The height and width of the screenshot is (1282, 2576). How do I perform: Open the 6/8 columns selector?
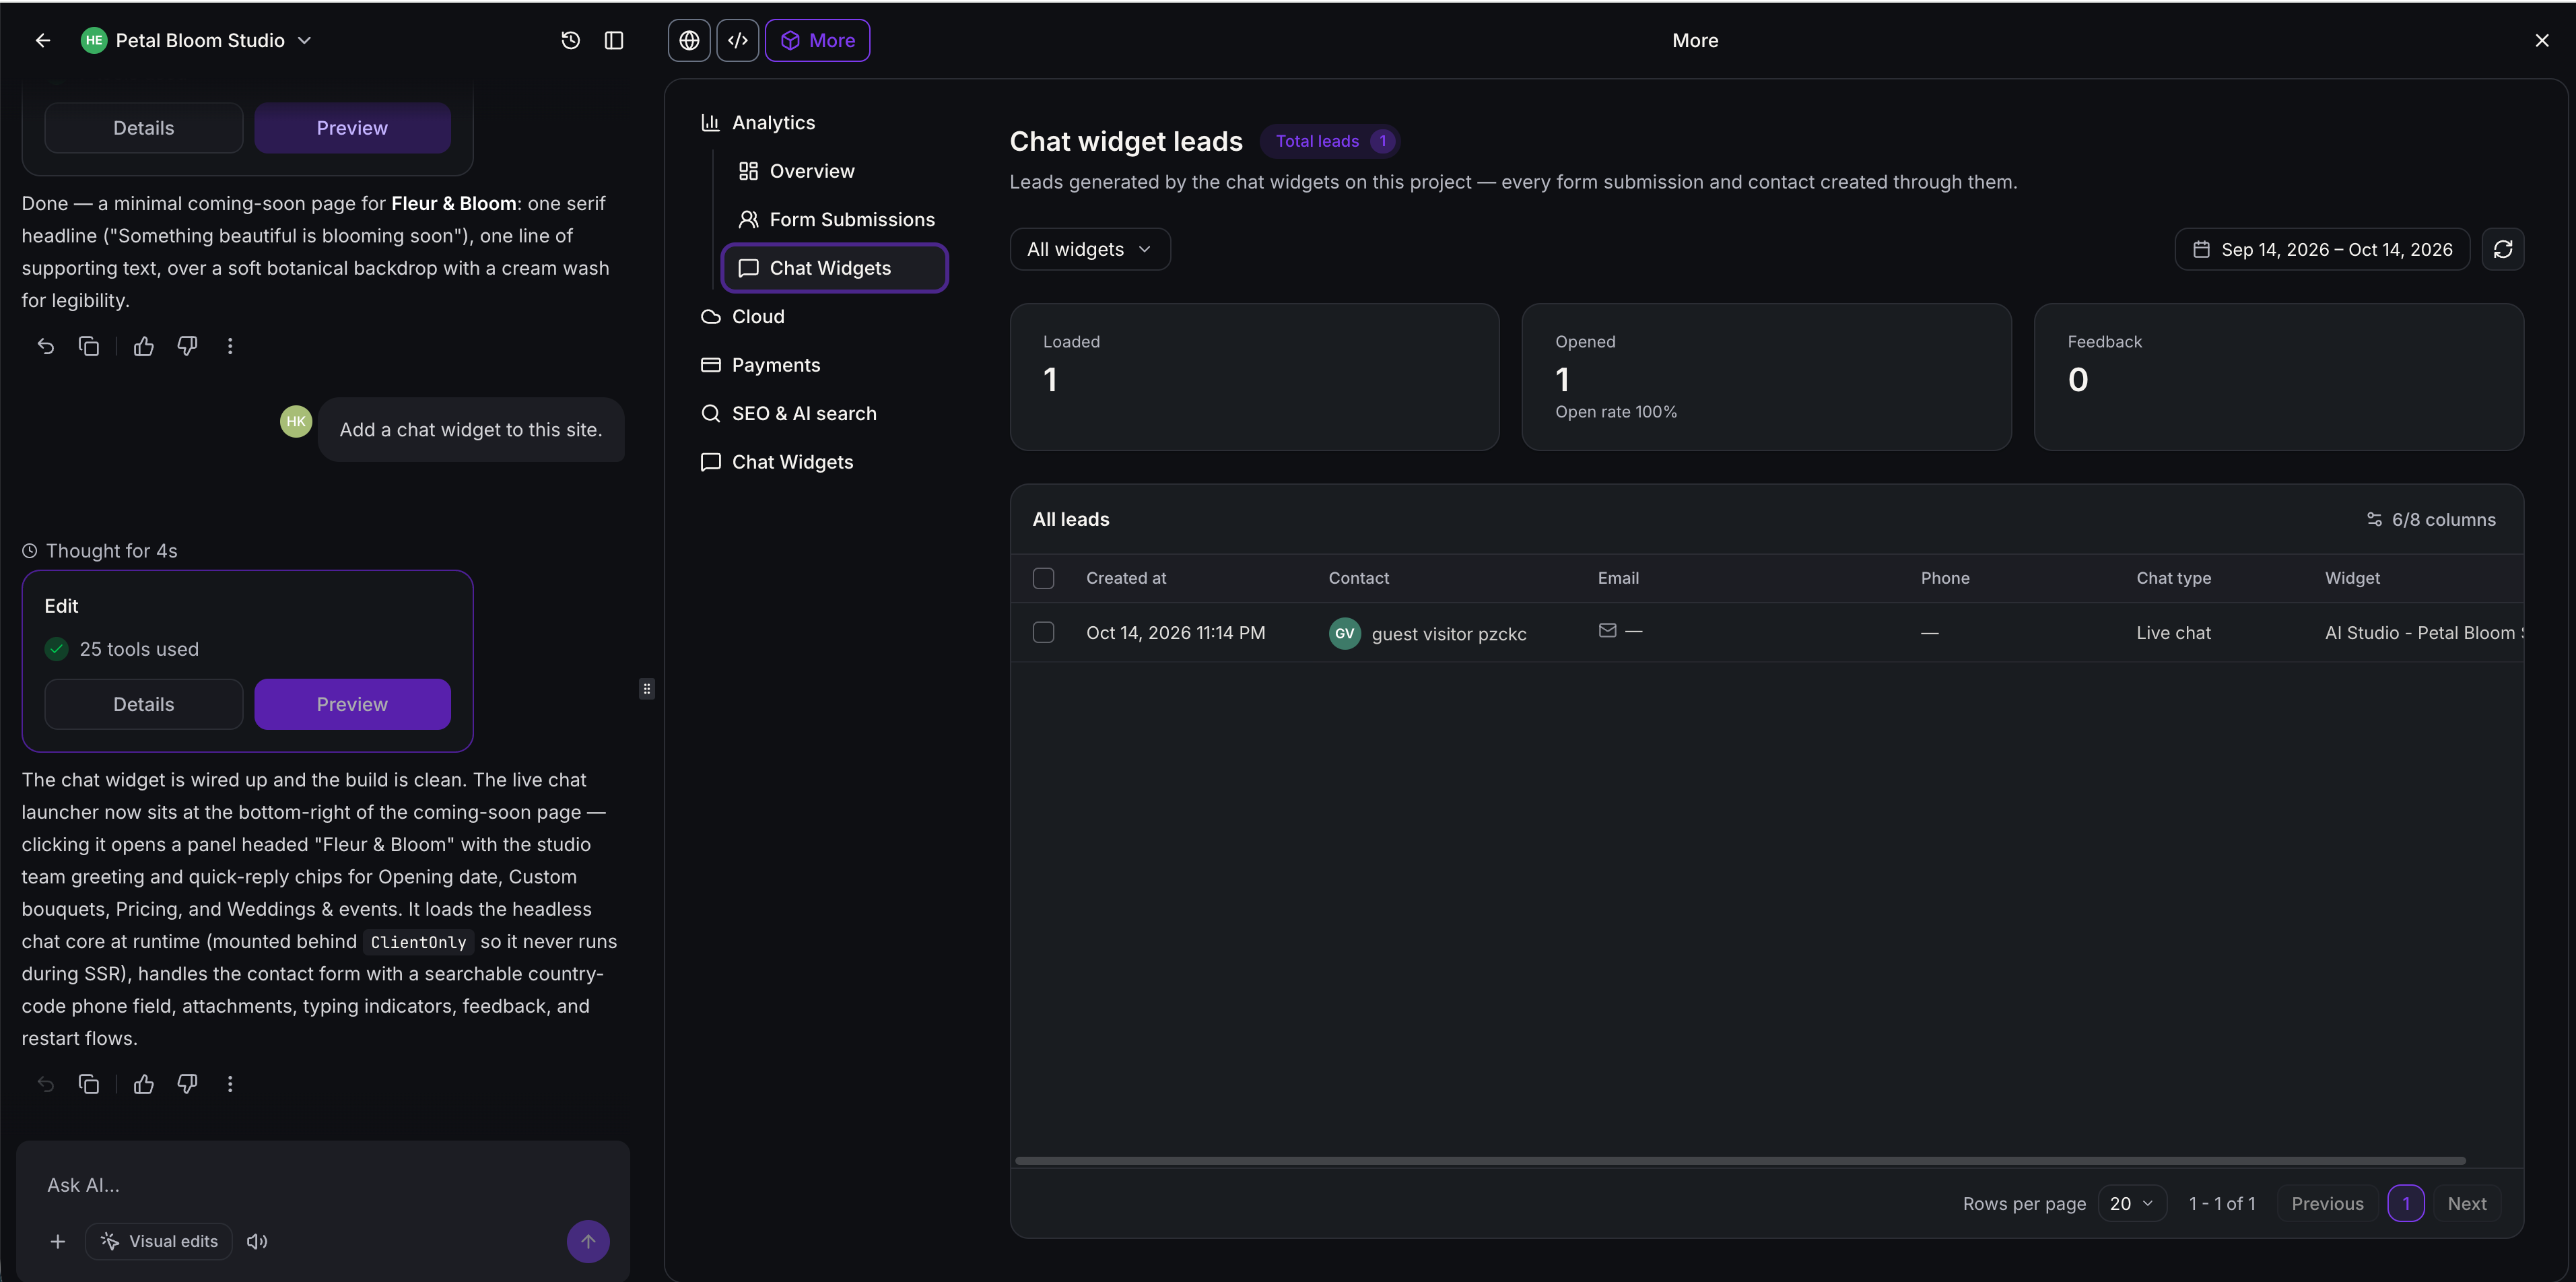click(x=2431, y=519)
